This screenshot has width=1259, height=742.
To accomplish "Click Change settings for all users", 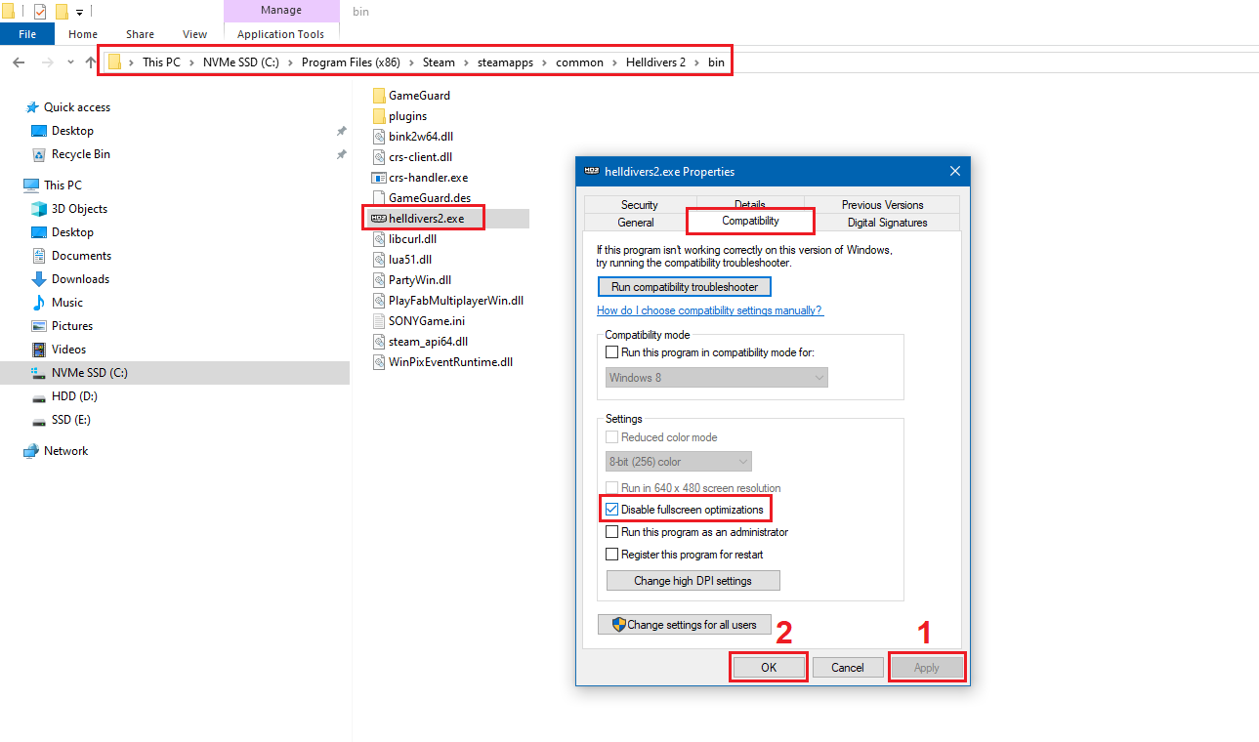I will tap(684, 625).
